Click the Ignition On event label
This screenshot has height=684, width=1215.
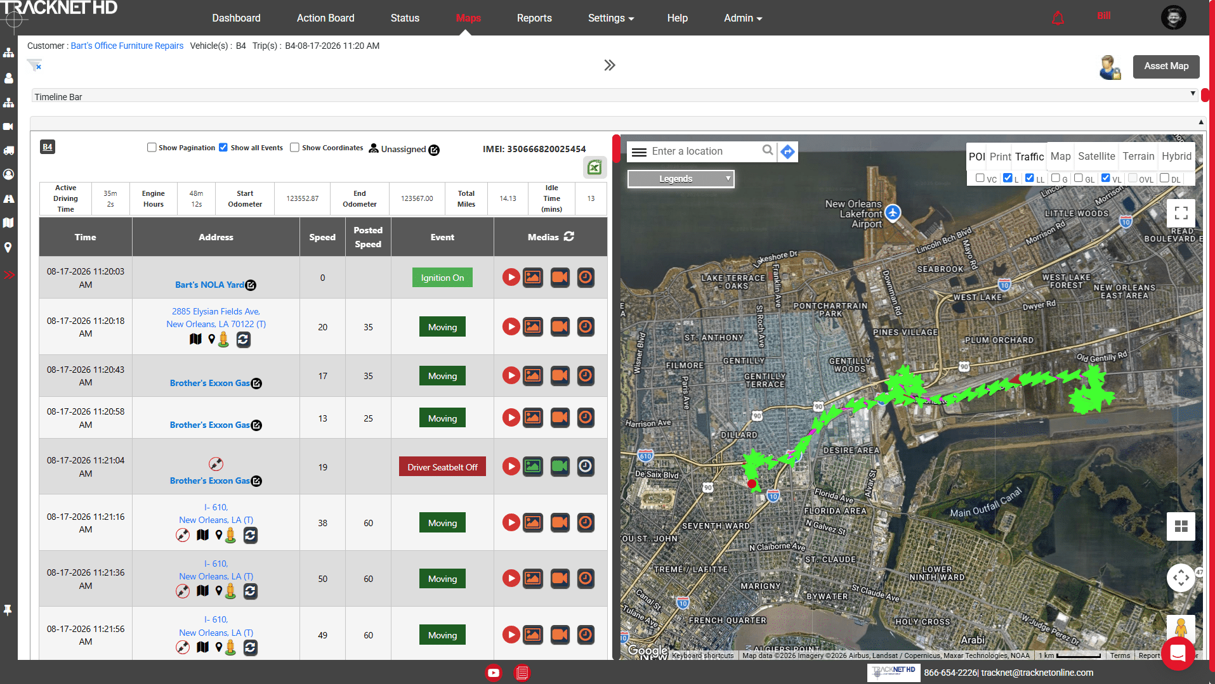click(442, 278)
